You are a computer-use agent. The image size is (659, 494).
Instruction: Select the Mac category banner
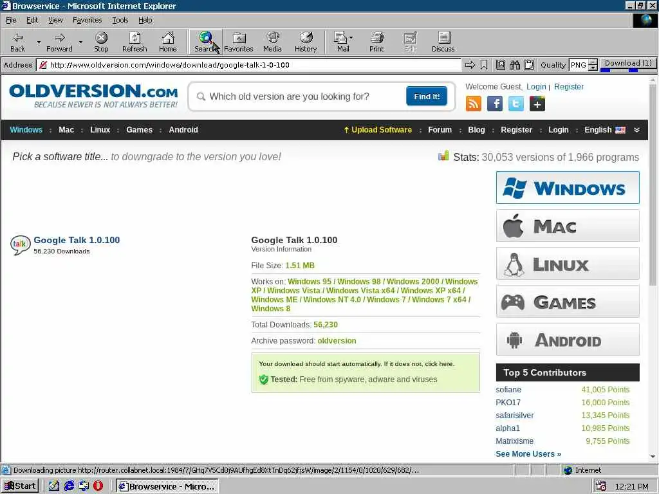[x=568, y=226]
